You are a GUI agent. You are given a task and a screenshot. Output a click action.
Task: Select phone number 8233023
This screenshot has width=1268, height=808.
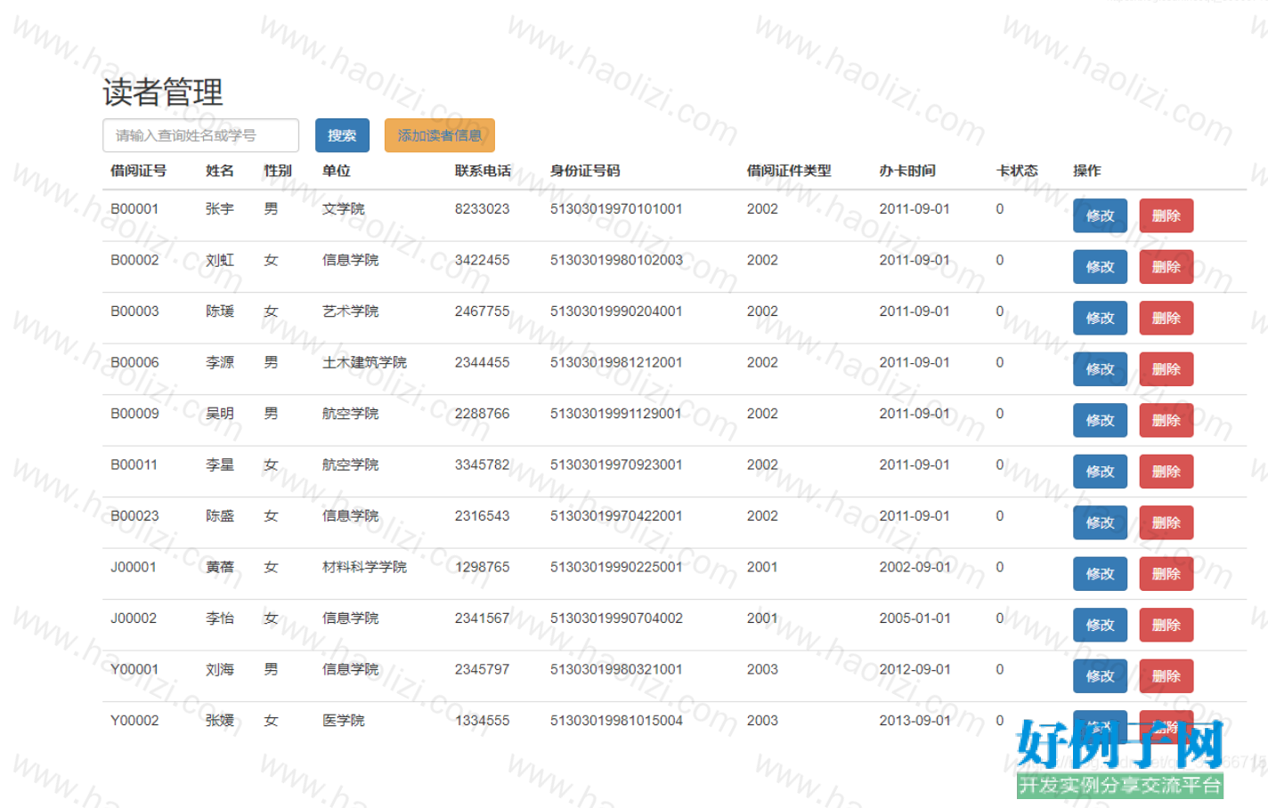pyautogui.click(x=483, y=209)
